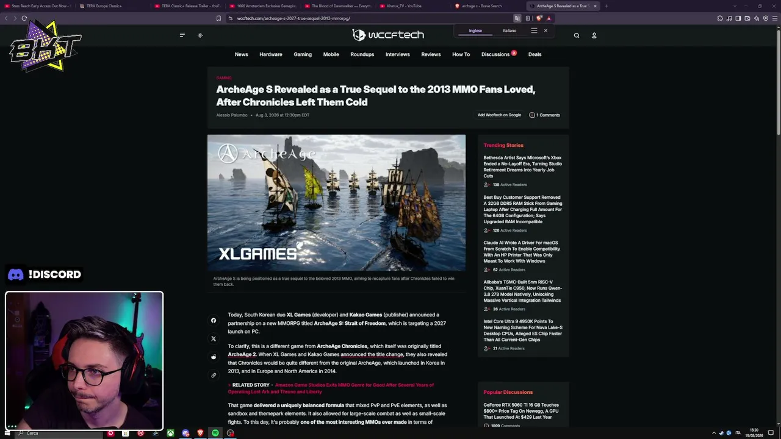Open the reader mode icon in address bar
The height and width of the screenshot is (439, 781).
pyautogui.click(x=528, y=18)
